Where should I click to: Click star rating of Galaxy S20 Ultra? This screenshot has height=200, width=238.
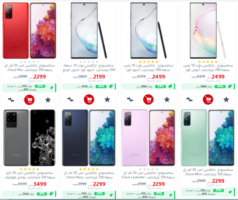point(29,169)
